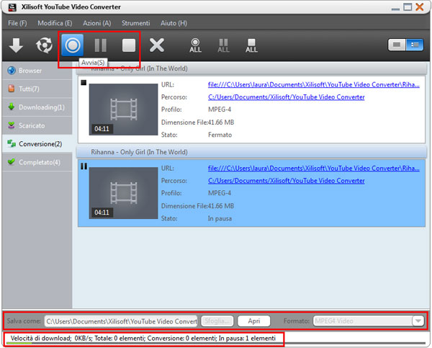Open Percorso link of the Fermato item
The height and width of the screenshot is (348, 432).
pos(287,97)
